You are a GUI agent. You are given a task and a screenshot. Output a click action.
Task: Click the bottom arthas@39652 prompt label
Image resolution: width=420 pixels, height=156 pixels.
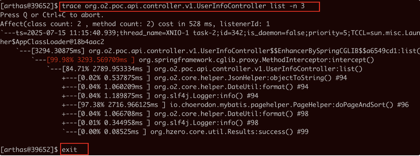(30, 149)
